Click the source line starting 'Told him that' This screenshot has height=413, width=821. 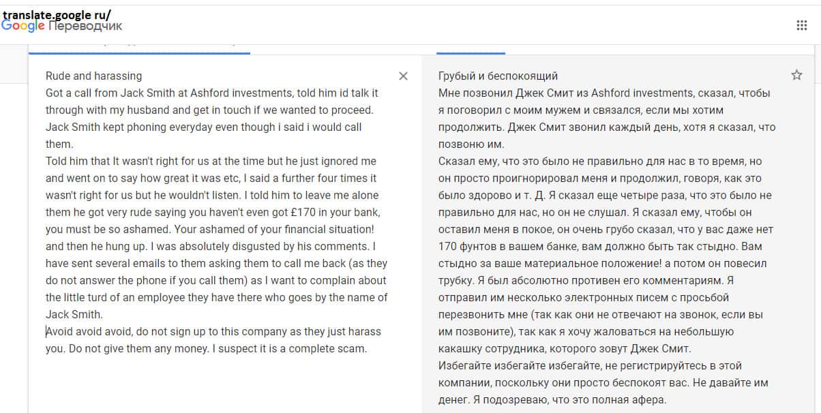tap(211, 161)
